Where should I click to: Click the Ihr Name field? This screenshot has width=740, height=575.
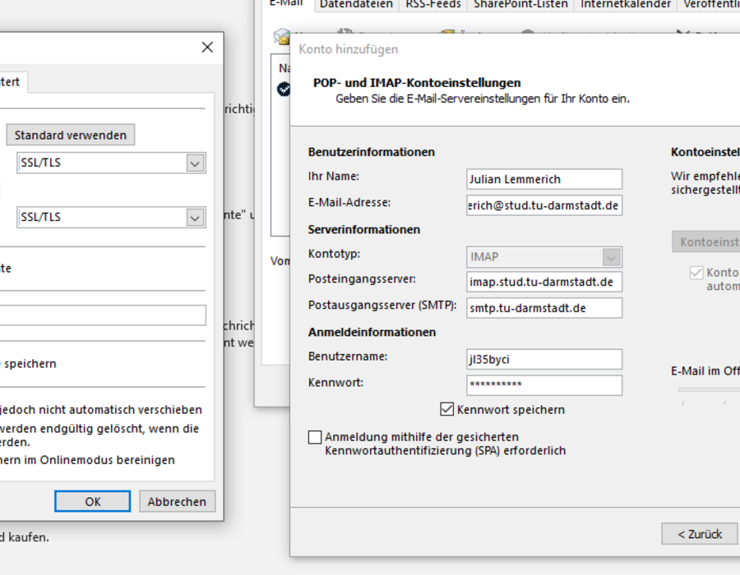[x=544, y=179]
